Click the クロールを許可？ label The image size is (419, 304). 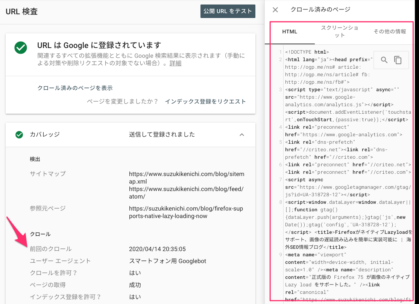(x=53, y=273)
